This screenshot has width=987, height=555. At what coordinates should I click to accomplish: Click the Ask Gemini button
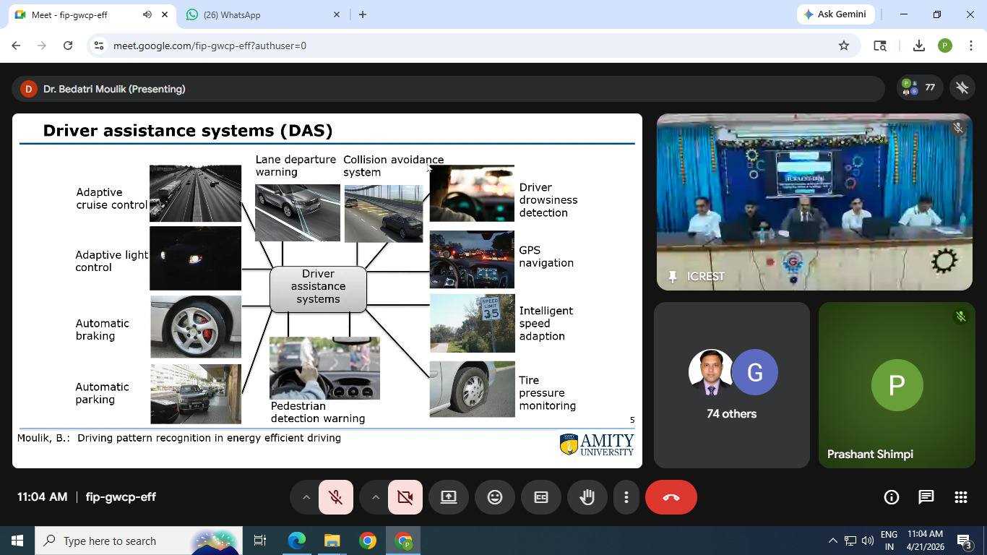[x=835, y=14]
